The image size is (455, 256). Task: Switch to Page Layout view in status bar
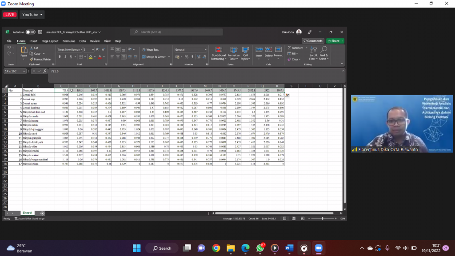click(294, 219)
